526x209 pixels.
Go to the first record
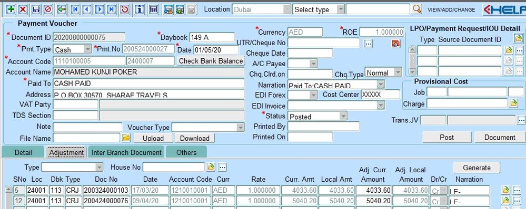tap(75, 9)
